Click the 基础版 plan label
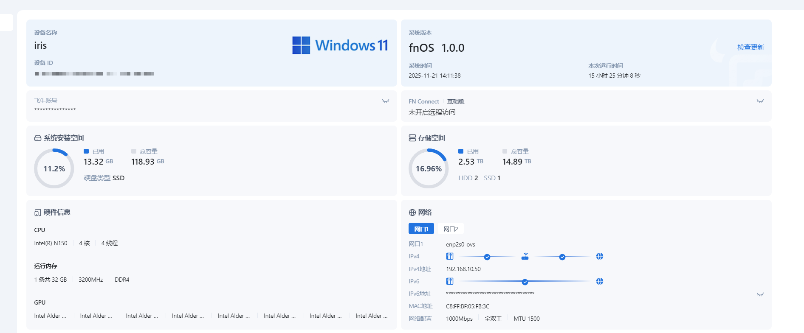 coord(456,101)
